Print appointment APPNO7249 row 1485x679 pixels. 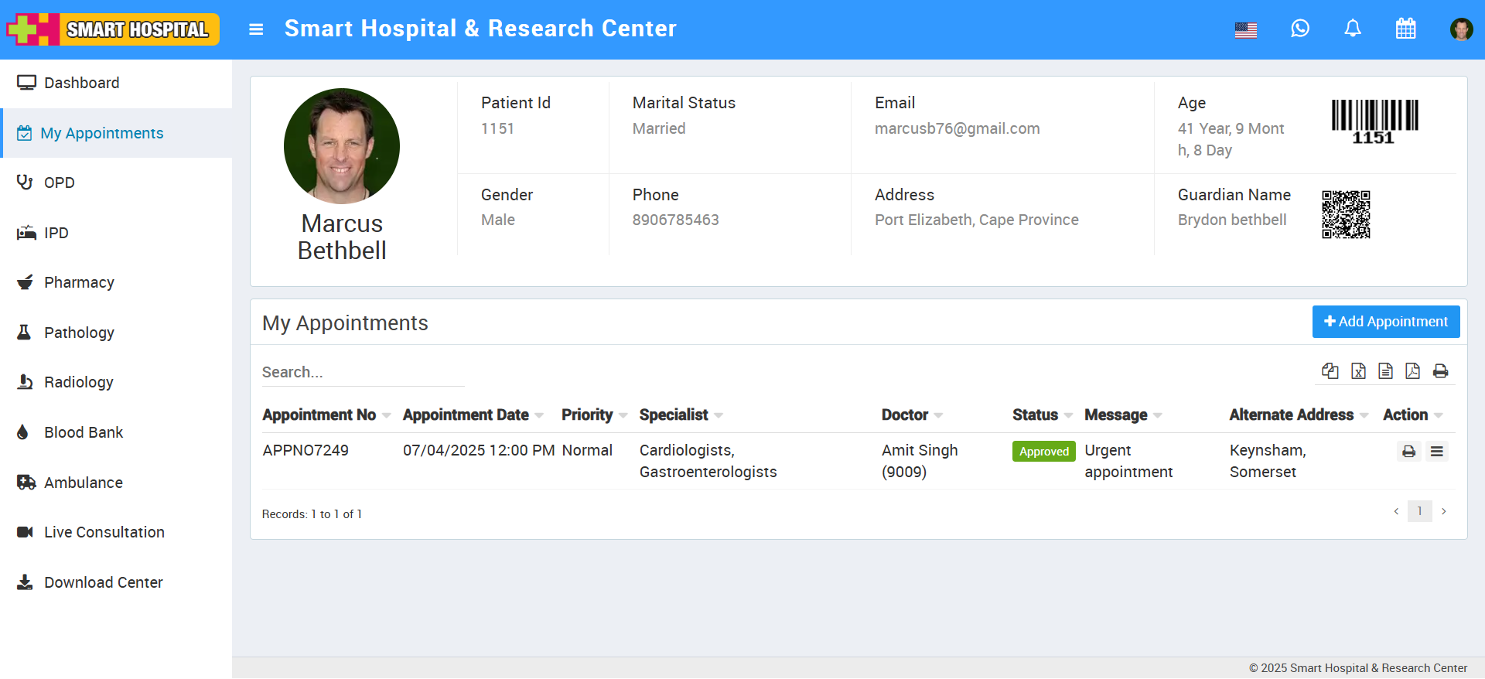[x=1409, y=452]
